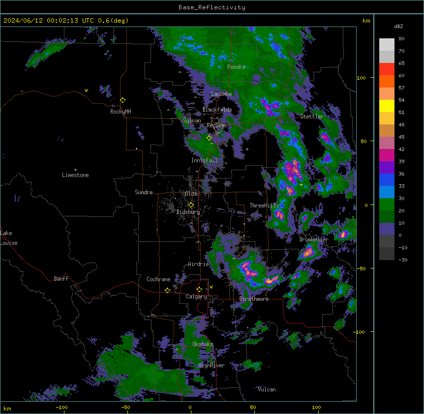Select the Lacombe city label

pyautogui.click(x=221, y=94)
